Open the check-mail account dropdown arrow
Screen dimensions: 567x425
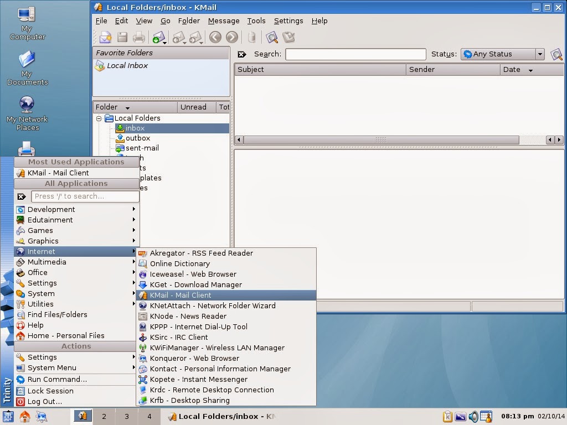point(164,43)
